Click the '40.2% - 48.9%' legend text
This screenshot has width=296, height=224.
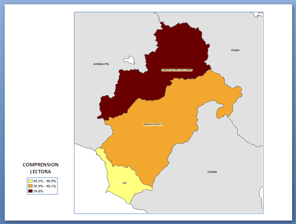pos(45,181)
